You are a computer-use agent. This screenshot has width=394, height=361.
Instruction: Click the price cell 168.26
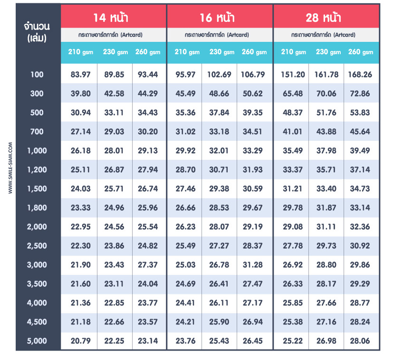(360, 75)
